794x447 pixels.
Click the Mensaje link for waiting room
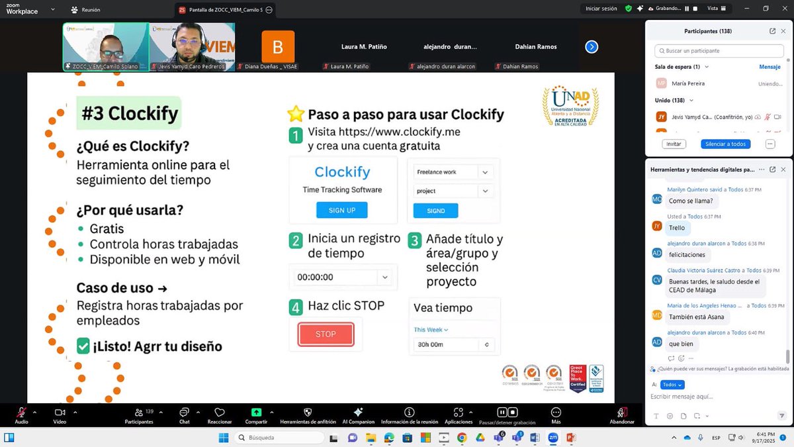[x=770, y=67]
